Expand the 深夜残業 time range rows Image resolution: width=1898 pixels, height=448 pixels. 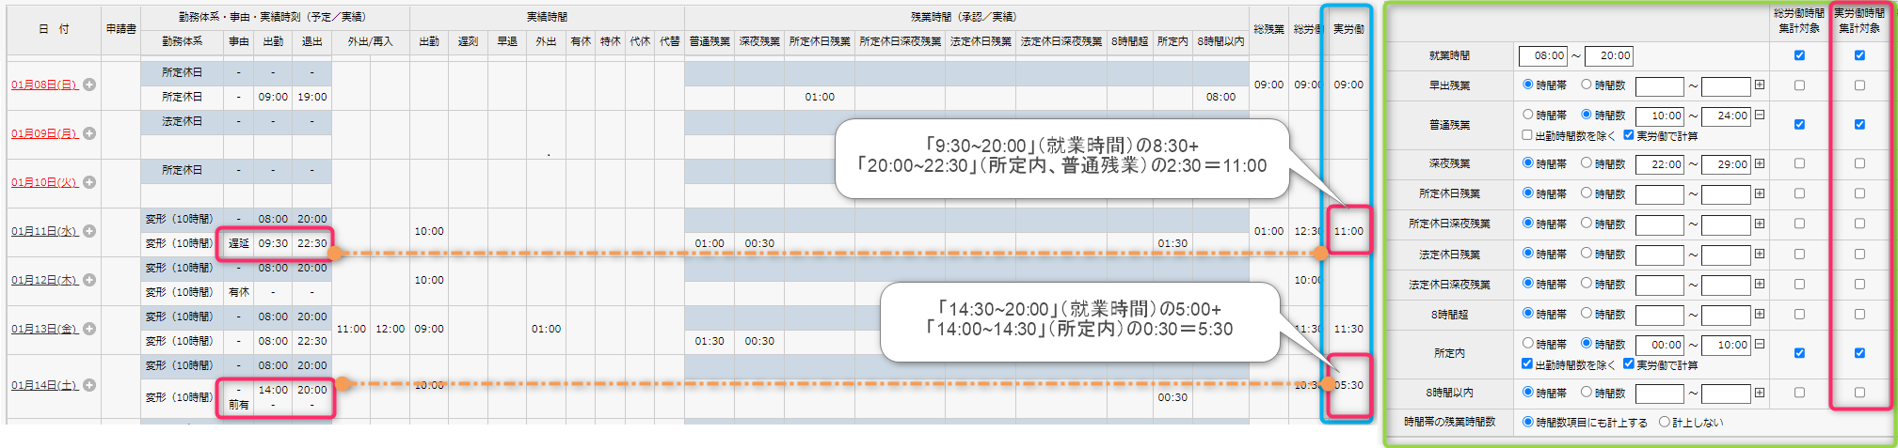pos(1760,163)
